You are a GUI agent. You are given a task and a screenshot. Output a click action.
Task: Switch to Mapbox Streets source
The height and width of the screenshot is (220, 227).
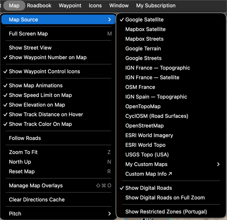pyautogui.click(x=171, y=39)
